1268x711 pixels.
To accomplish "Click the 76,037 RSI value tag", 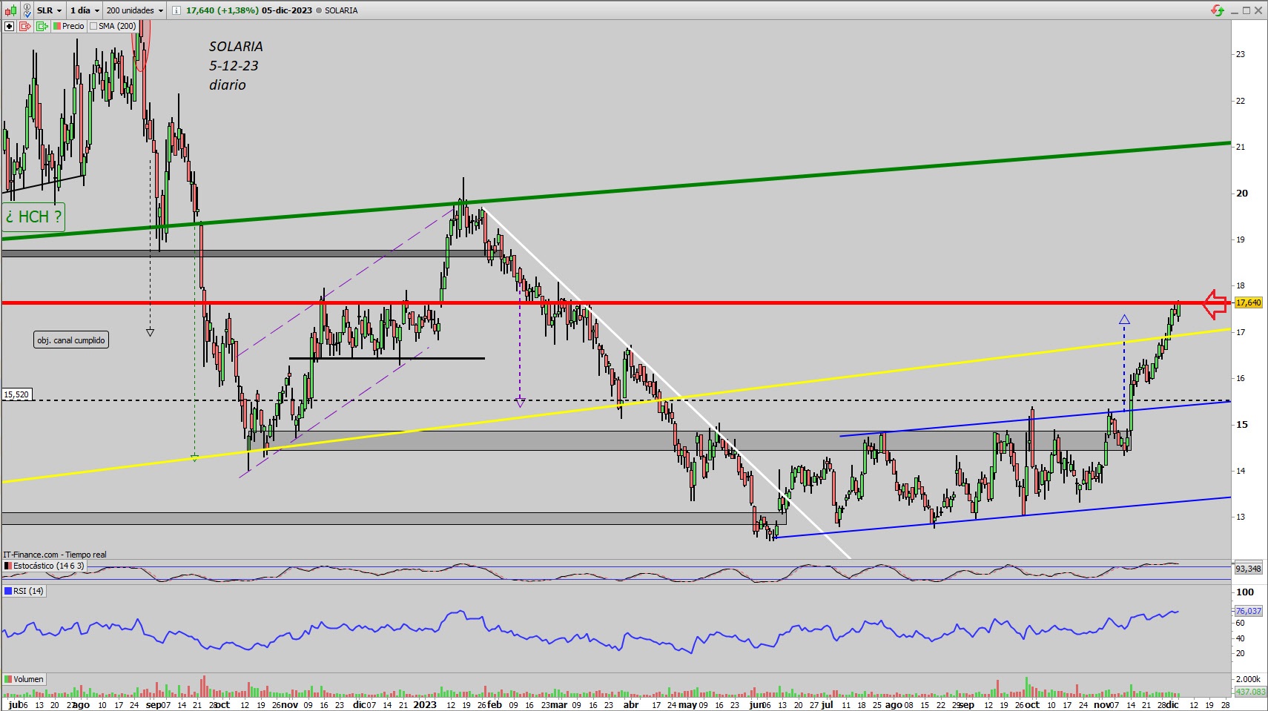I will click(x=1249, y=611).
